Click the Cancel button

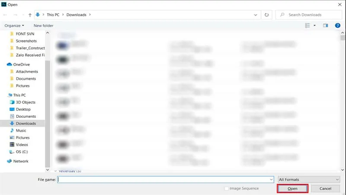(x=325, y=188)
